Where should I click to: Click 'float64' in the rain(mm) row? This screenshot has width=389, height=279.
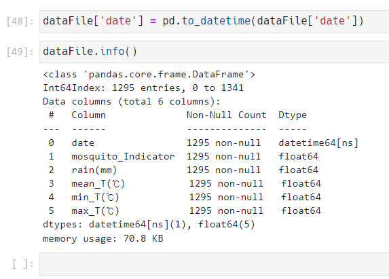click(298, 170)
